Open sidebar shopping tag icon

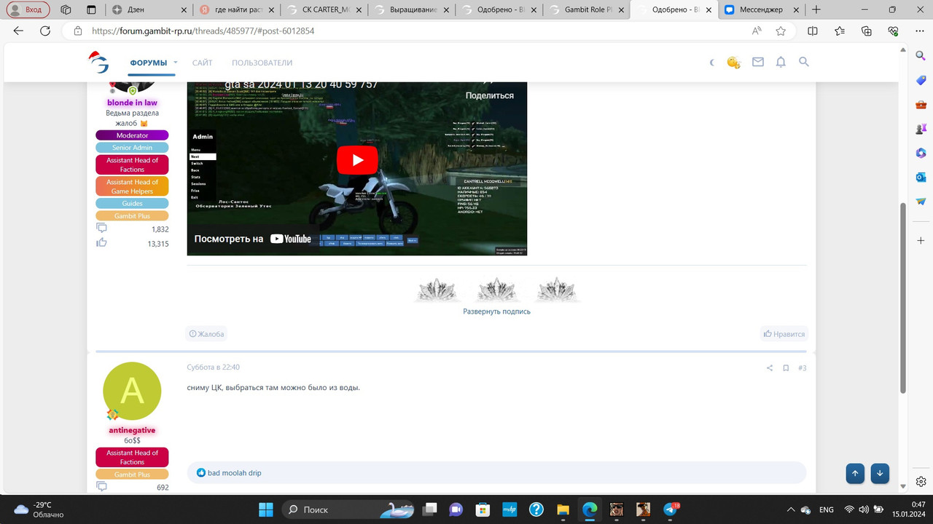coord(921,79)
